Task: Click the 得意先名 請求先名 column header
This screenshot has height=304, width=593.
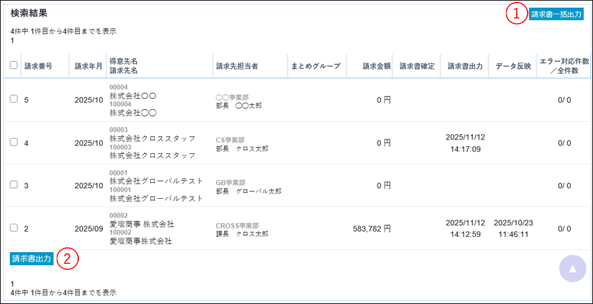Action: point(124,66)
